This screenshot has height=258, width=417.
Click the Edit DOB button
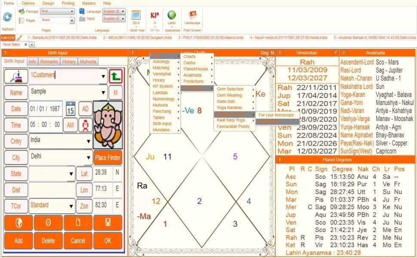point(8,38)
